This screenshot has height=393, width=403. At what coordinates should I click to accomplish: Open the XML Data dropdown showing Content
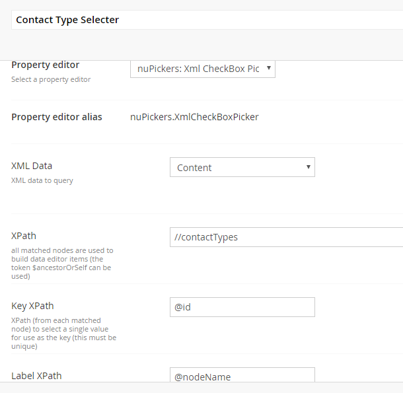pos(237,168)
